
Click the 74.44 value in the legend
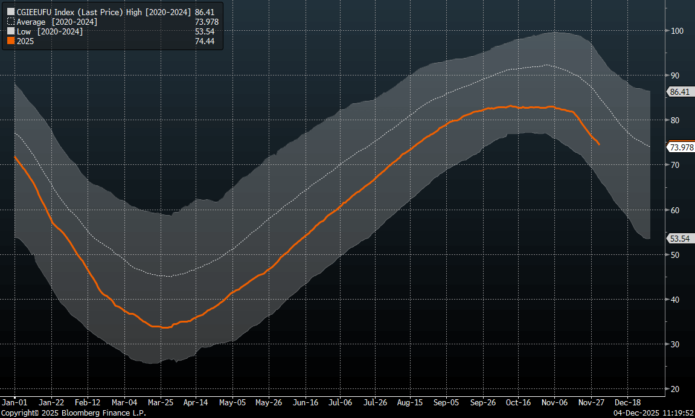pos(207,41)
